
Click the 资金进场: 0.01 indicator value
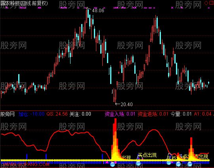coord(153,114)
